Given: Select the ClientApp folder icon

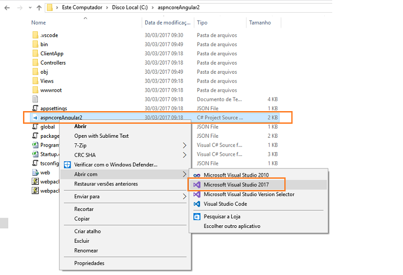Looking at the screenshot, I should click(35, 53).
